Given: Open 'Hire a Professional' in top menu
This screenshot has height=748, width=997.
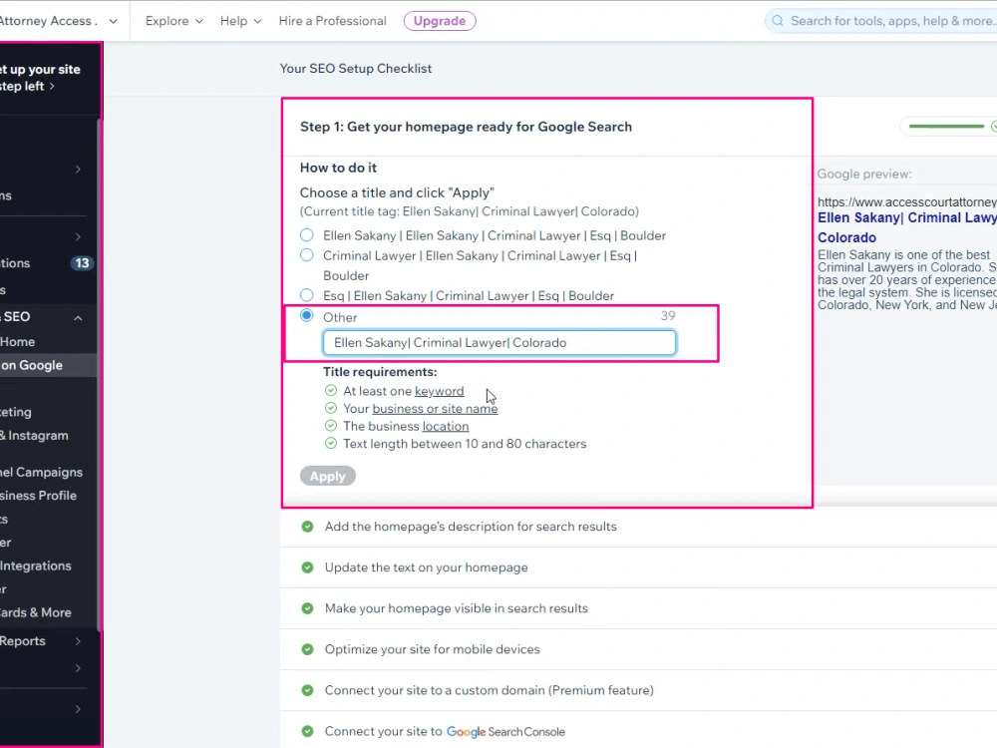Looking at the screenshot, I should pyautogui.click(x=333, y=21).
